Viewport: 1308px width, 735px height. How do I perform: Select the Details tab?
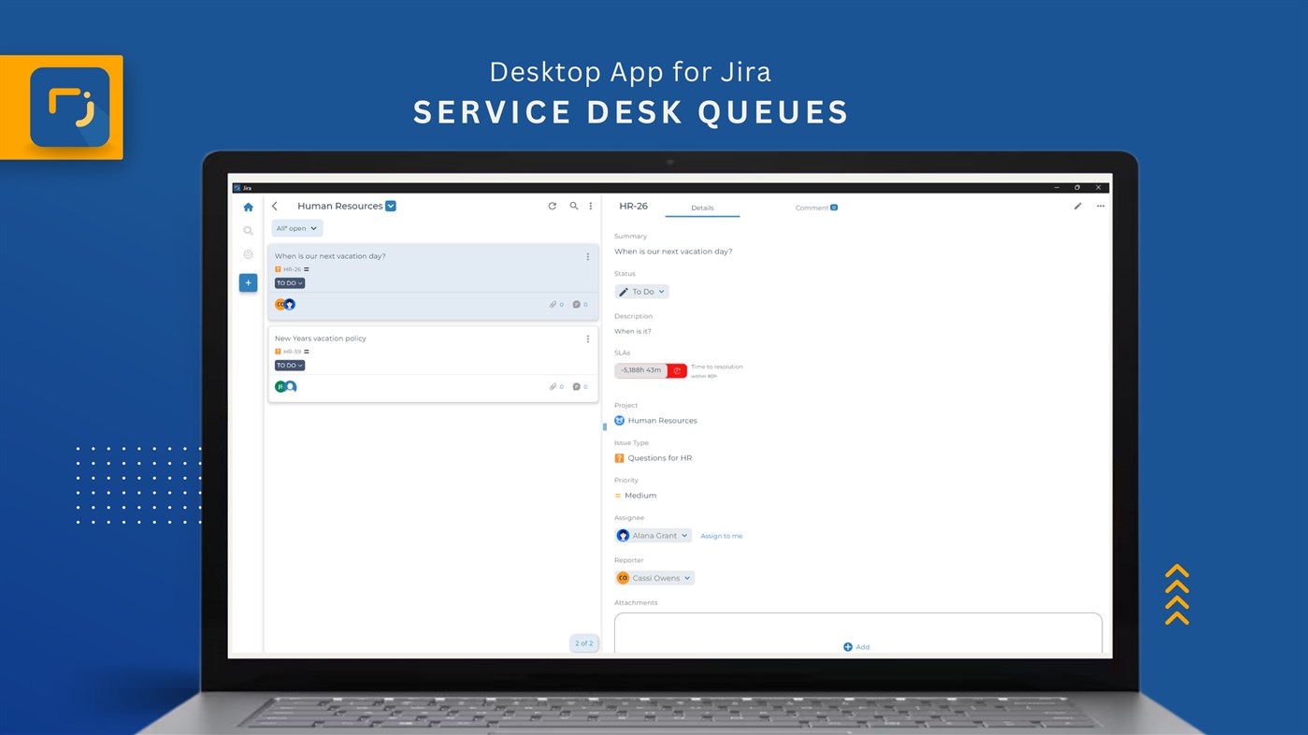coord(703,207)
